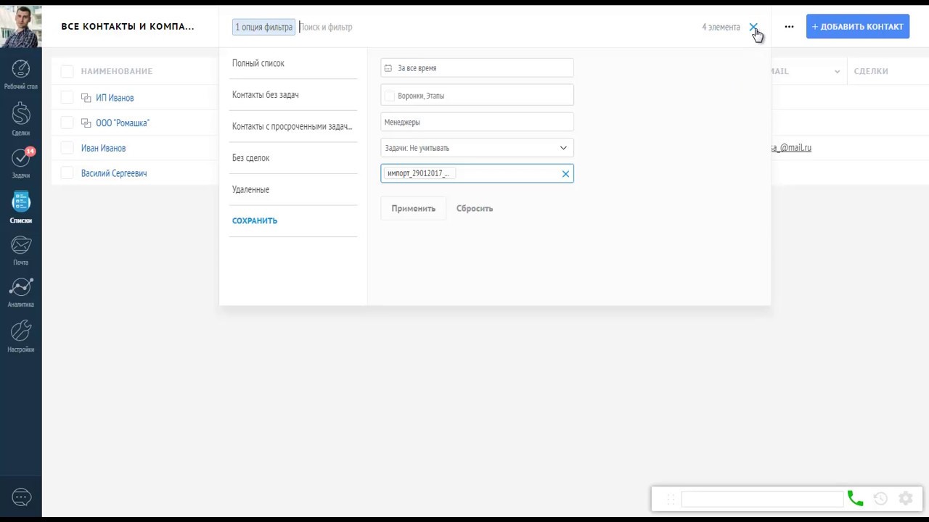Image resolution: width=929 pixels, height=522 pixels.
Task: Open the chat bubble icon in sidebar
Action: click(21, 497)
